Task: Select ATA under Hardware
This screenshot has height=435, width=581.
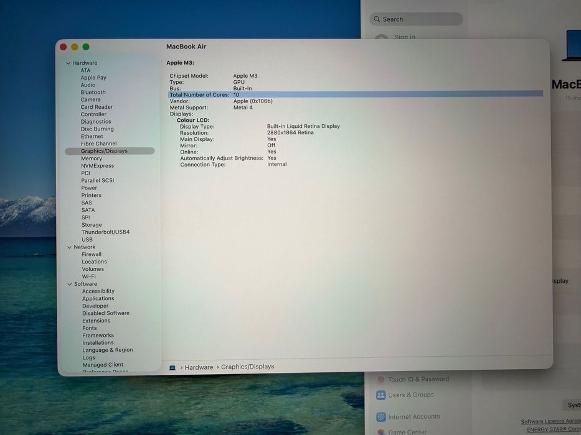Action: 85,70
